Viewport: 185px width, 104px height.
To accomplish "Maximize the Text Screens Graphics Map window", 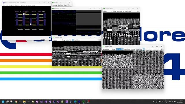I will 157,47.
